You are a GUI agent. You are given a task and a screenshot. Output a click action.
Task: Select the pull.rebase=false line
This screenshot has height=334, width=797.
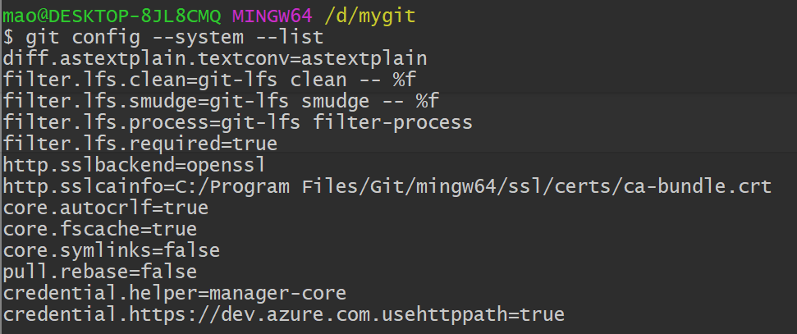(100, 272)
